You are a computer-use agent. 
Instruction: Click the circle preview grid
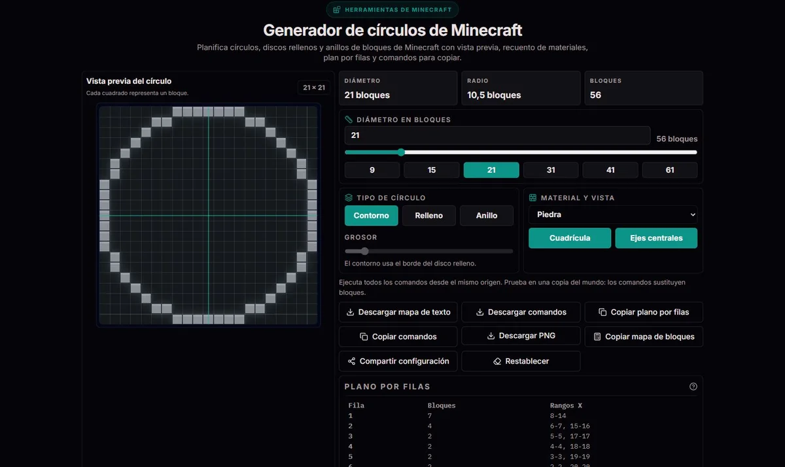click(x=208, y=215)
